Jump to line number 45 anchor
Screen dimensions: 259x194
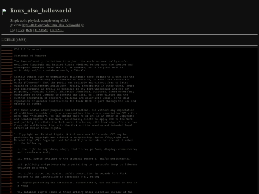pyautogui.click(x=7, y=183)
